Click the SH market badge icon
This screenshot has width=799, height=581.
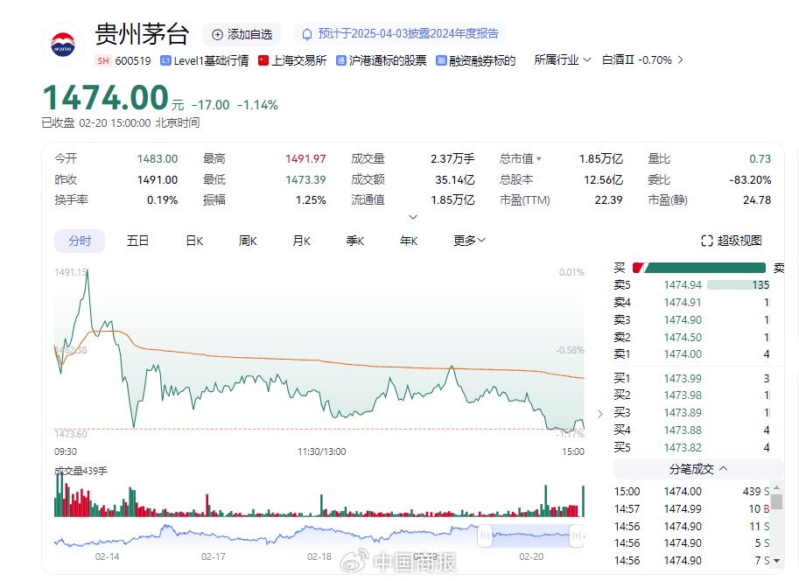[x=103, y=60]
